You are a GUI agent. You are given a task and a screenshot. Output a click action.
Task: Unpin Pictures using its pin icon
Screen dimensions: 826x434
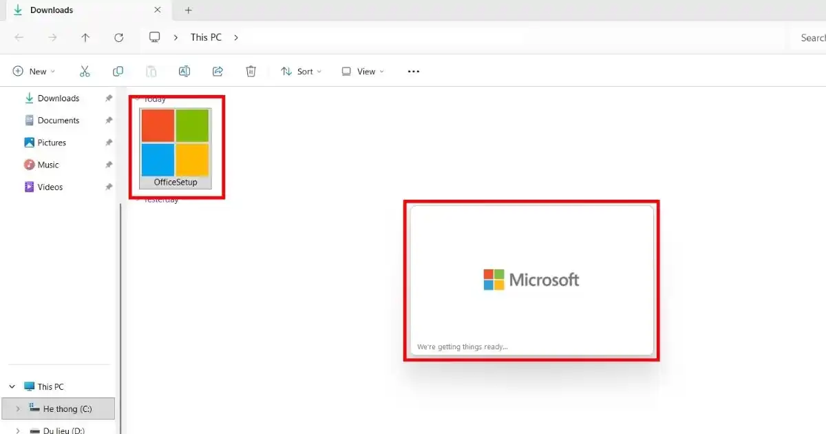109,143
